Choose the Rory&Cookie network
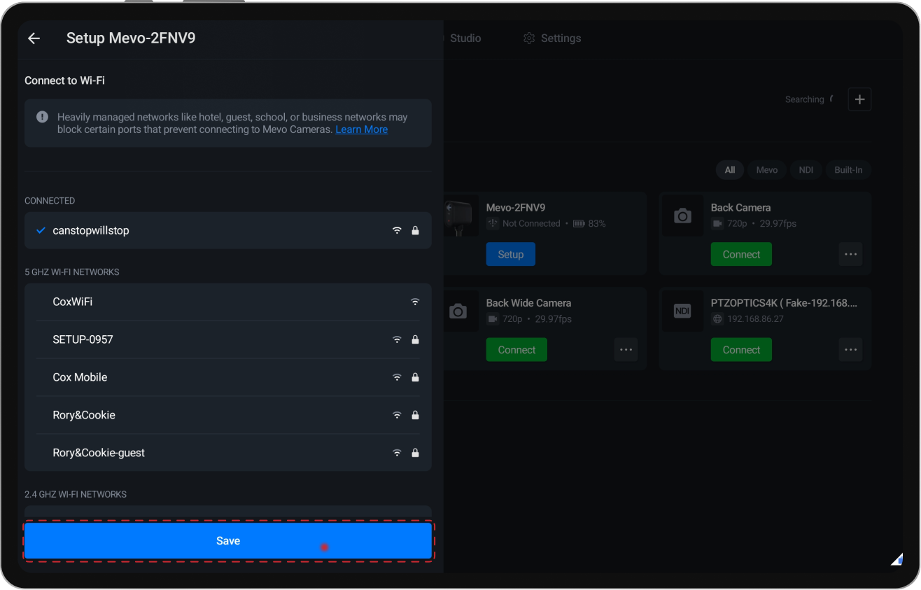This screenshot has width=921, height=590. pos(228,415)
